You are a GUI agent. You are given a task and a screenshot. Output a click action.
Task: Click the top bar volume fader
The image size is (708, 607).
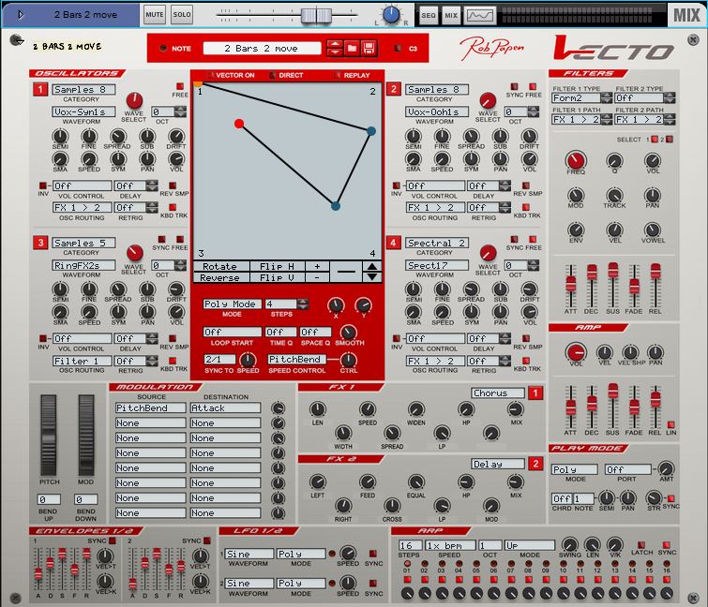click(316, 15)
